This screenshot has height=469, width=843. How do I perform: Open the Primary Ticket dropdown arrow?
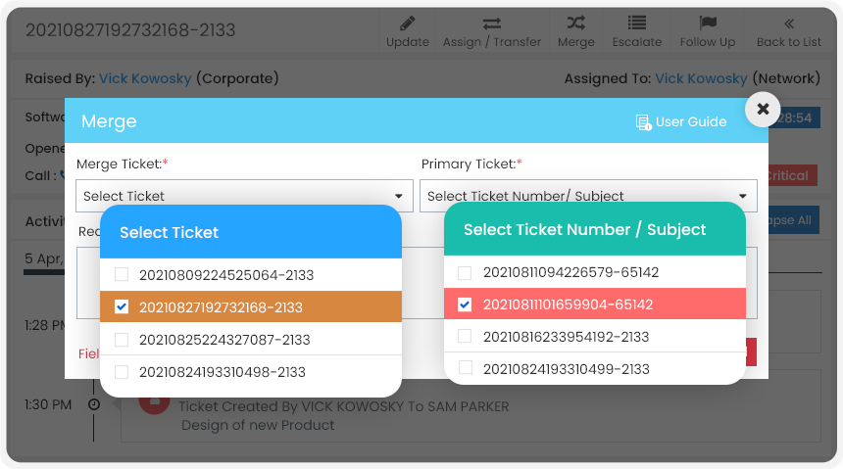(742, 196)
